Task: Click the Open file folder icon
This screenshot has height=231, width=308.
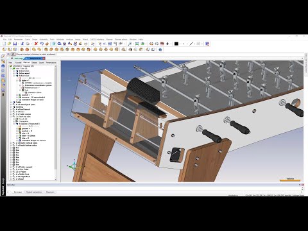Action: point(9,44)
